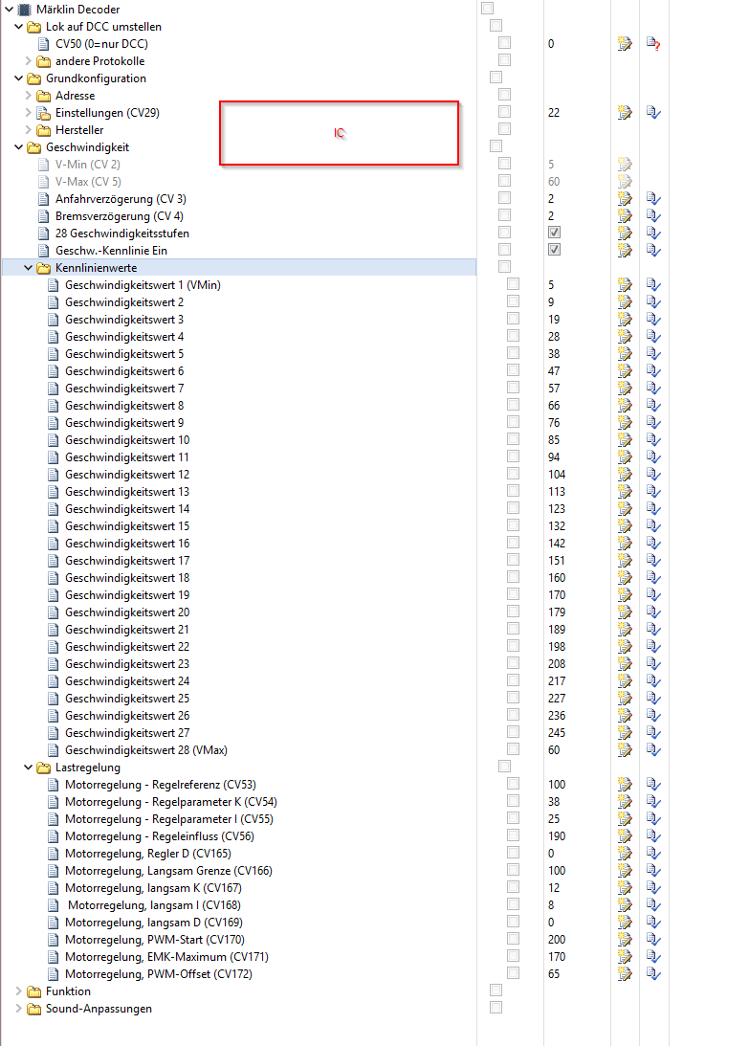Screen dimensions: 749x1046
Task: Click the unknown status icon for CV50
Action: (654, 44)
